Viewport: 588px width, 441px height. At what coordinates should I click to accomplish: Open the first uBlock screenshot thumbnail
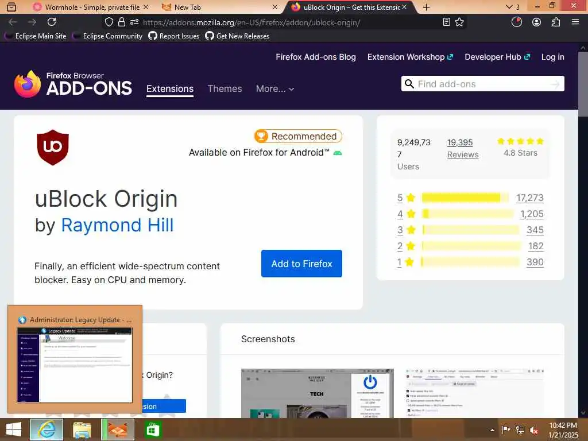point(317,393)
